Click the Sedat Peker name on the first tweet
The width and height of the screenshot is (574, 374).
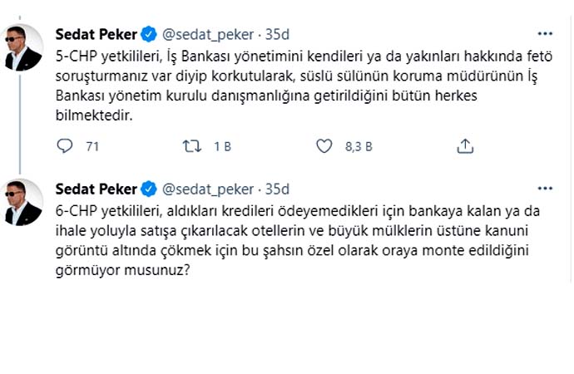tap(96, 34)
